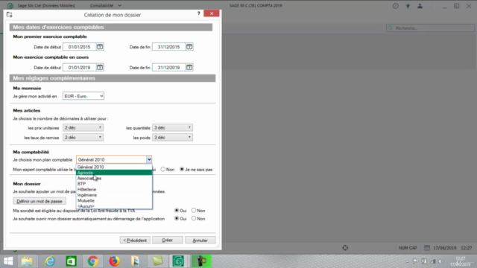This screenshot has width=477, height=268.
Task: Open taux de remise decimals dropdown
Action: tap(83, 137)
